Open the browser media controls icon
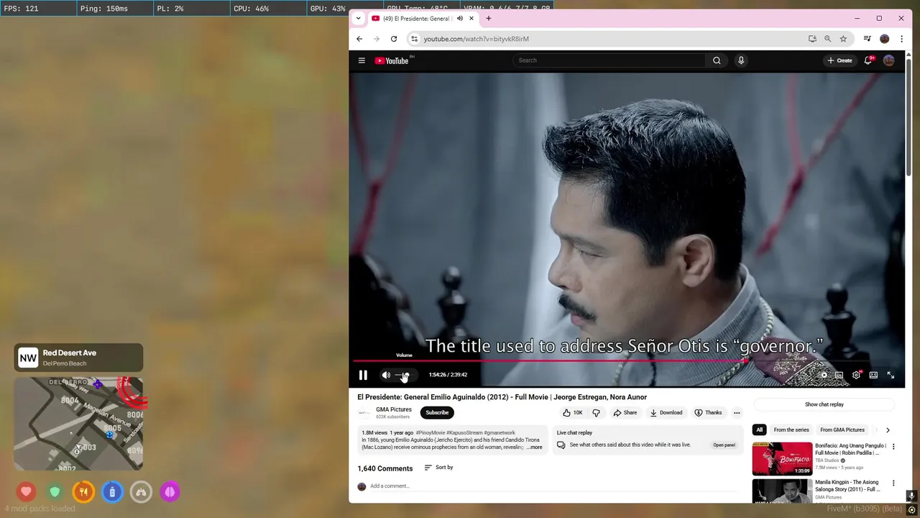The height and width of the screenshot is (518, 920). (868, 39)
